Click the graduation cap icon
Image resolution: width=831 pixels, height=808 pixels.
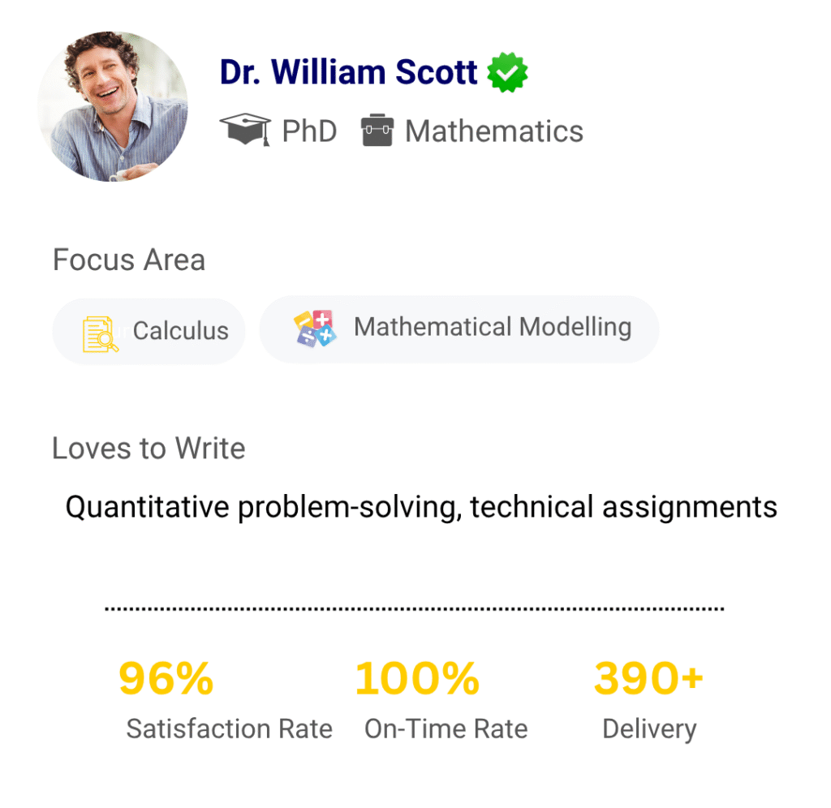coord(245,131)
